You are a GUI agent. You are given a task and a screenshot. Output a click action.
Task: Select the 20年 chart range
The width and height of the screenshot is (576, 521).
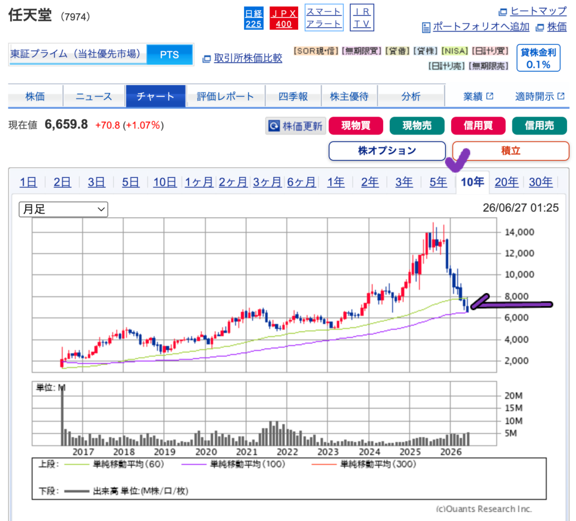coord(507,182)
